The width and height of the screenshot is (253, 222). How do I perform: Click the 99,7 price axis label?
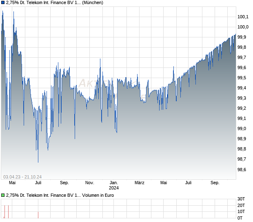click(x=242, y=58)
